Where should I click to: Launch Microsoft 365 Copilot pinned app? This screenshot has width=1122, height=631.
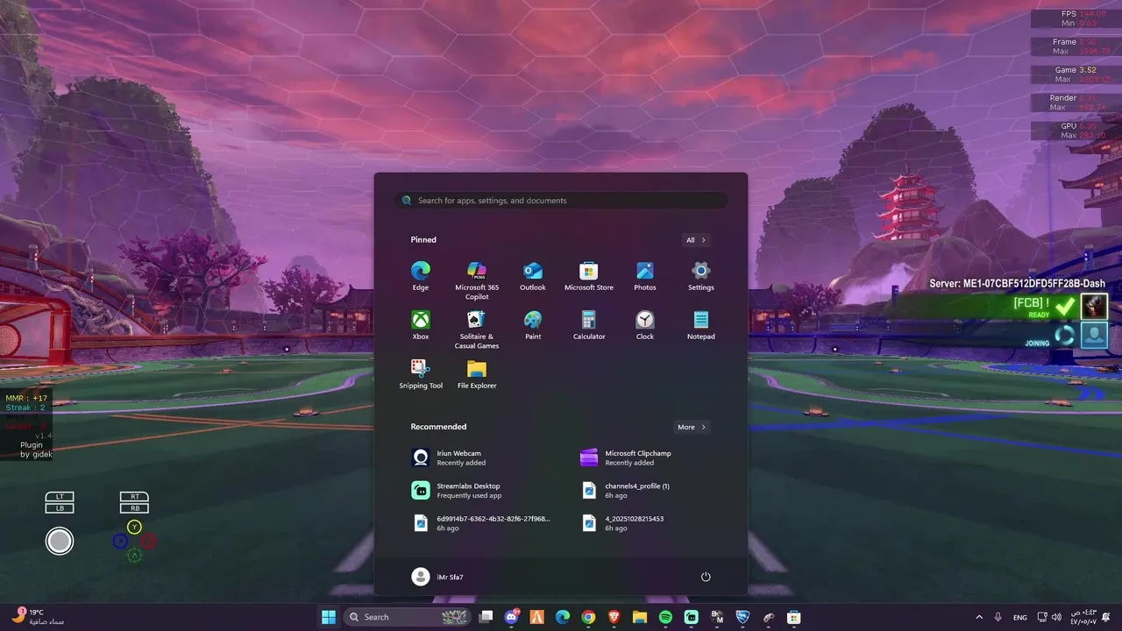coord(477,280)
